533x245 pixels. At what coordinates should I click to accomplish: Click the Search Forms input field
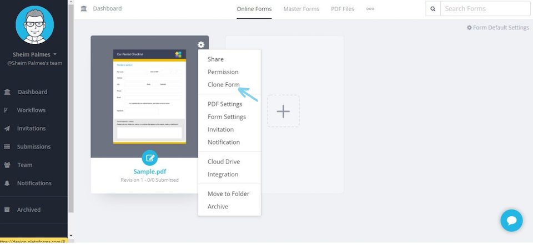pos(485,9)
